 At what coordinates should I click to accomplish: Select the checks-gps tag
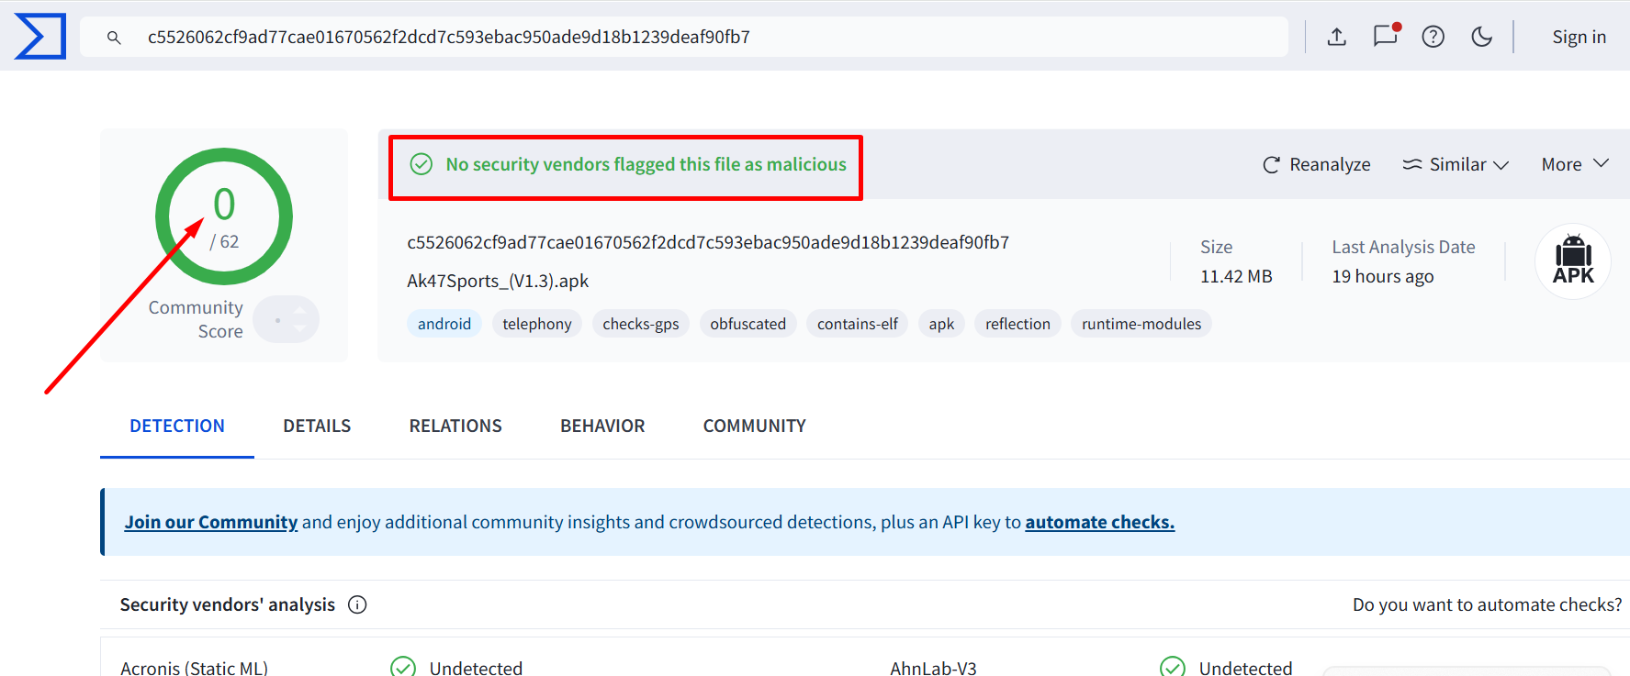coord(641,324)
